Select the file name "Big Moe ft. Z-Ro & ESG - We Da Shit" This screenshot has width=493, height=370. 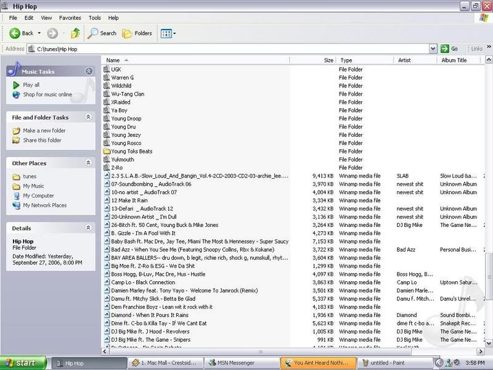[x=153, y=266]
